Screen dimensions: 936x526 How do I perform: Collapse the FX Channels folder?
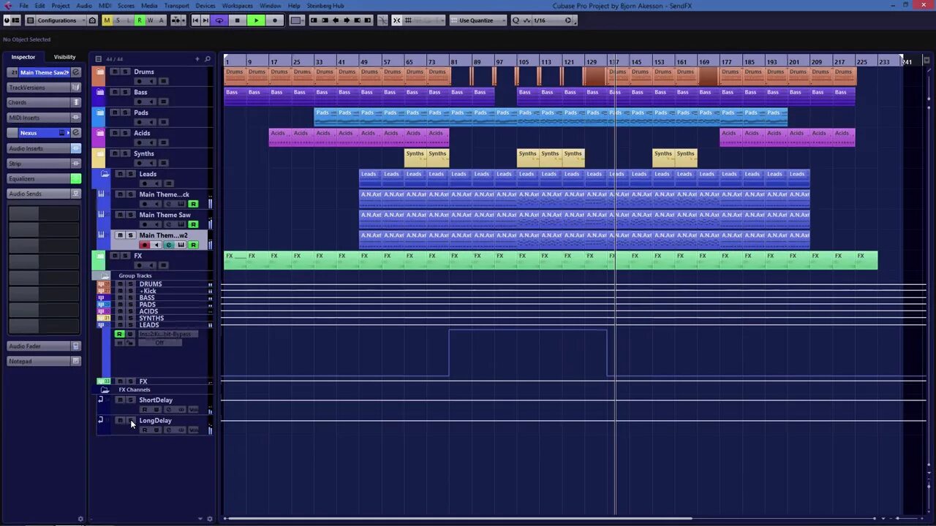(105, 389)
